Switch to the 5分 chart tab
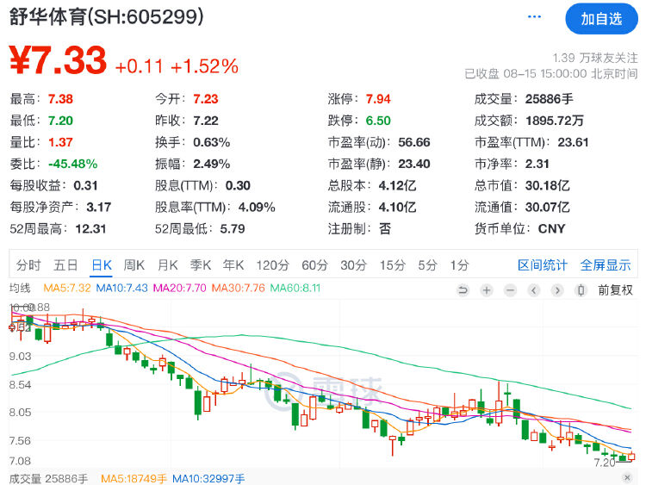 (x=427, y=265)
